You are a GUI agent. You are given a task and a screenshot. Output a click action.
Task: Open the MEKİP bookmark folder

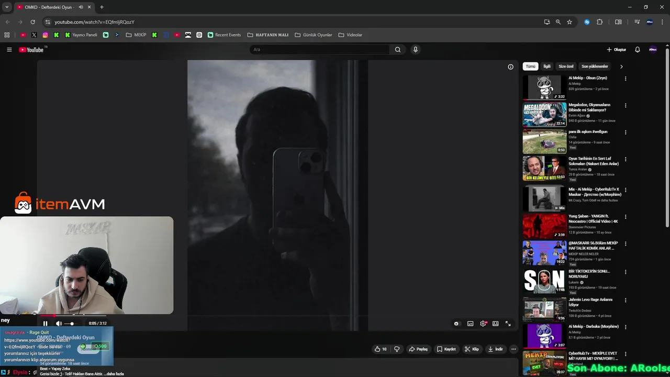pos(136,35)
